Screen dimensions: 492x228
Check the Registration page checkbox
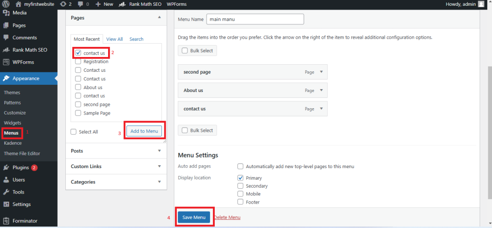click(x=78, y=62)
